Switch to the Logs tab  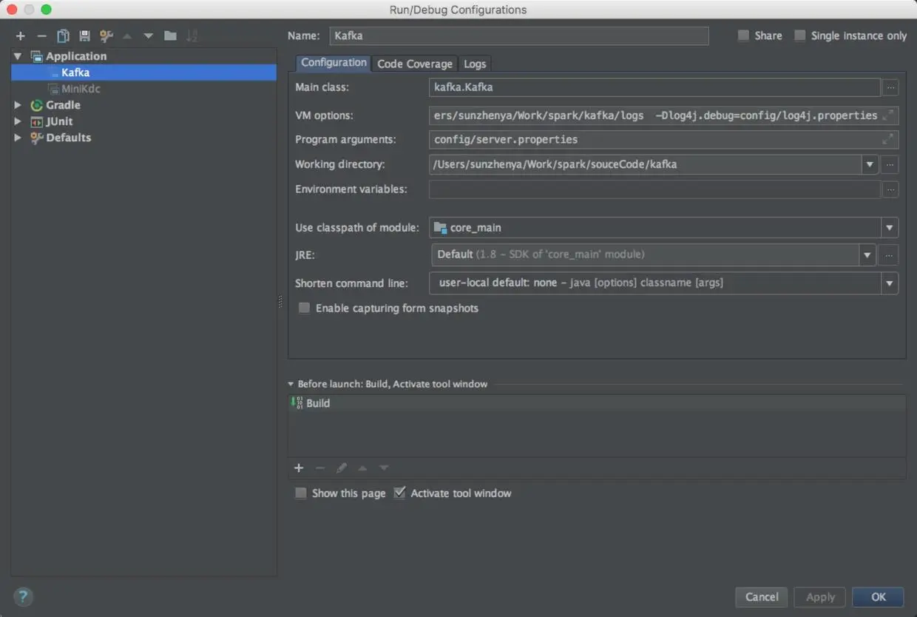click(475, 64)
